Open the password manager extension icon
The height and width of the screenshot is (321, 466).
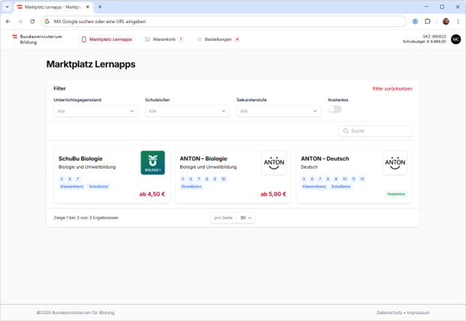(x=415, y=22)
